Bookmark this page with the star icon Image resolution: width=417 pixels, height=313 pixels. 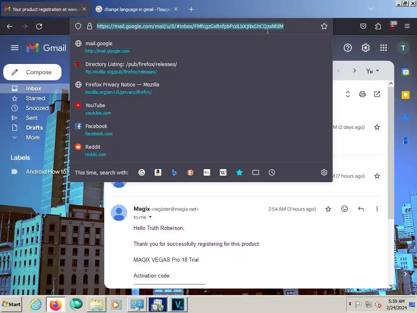coord(324,26)
